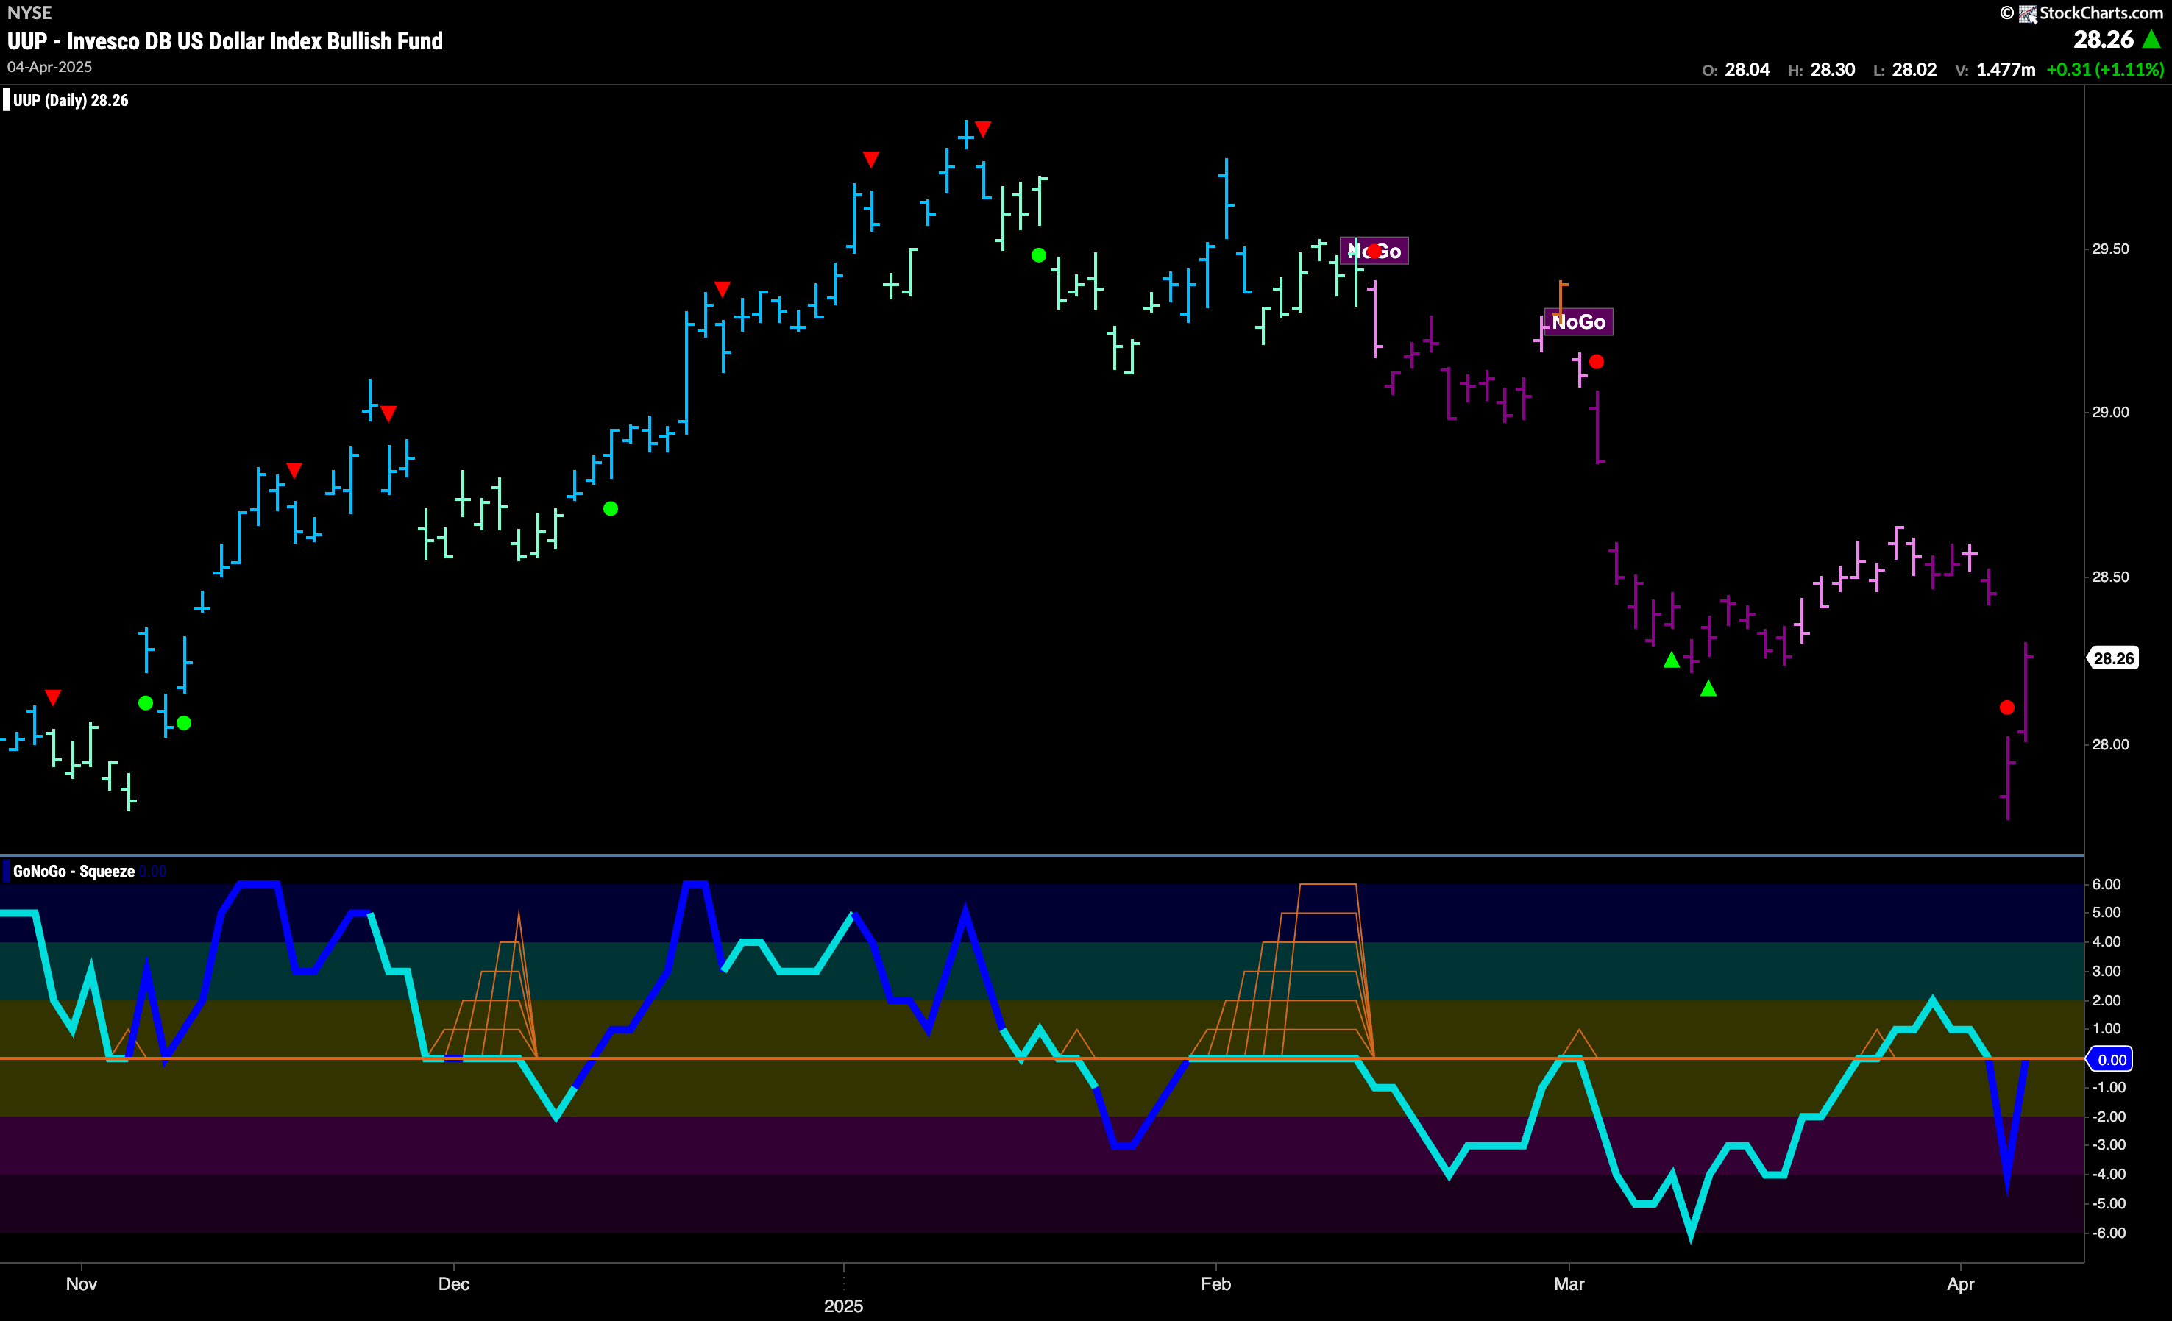Click the 28.50 price axis label
This screenshot has width=2172, height=1321.
coord(2110,577)
